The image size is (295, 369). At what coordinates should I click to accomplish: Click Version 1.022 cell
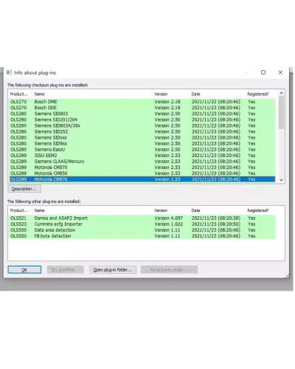coord(169,224)
